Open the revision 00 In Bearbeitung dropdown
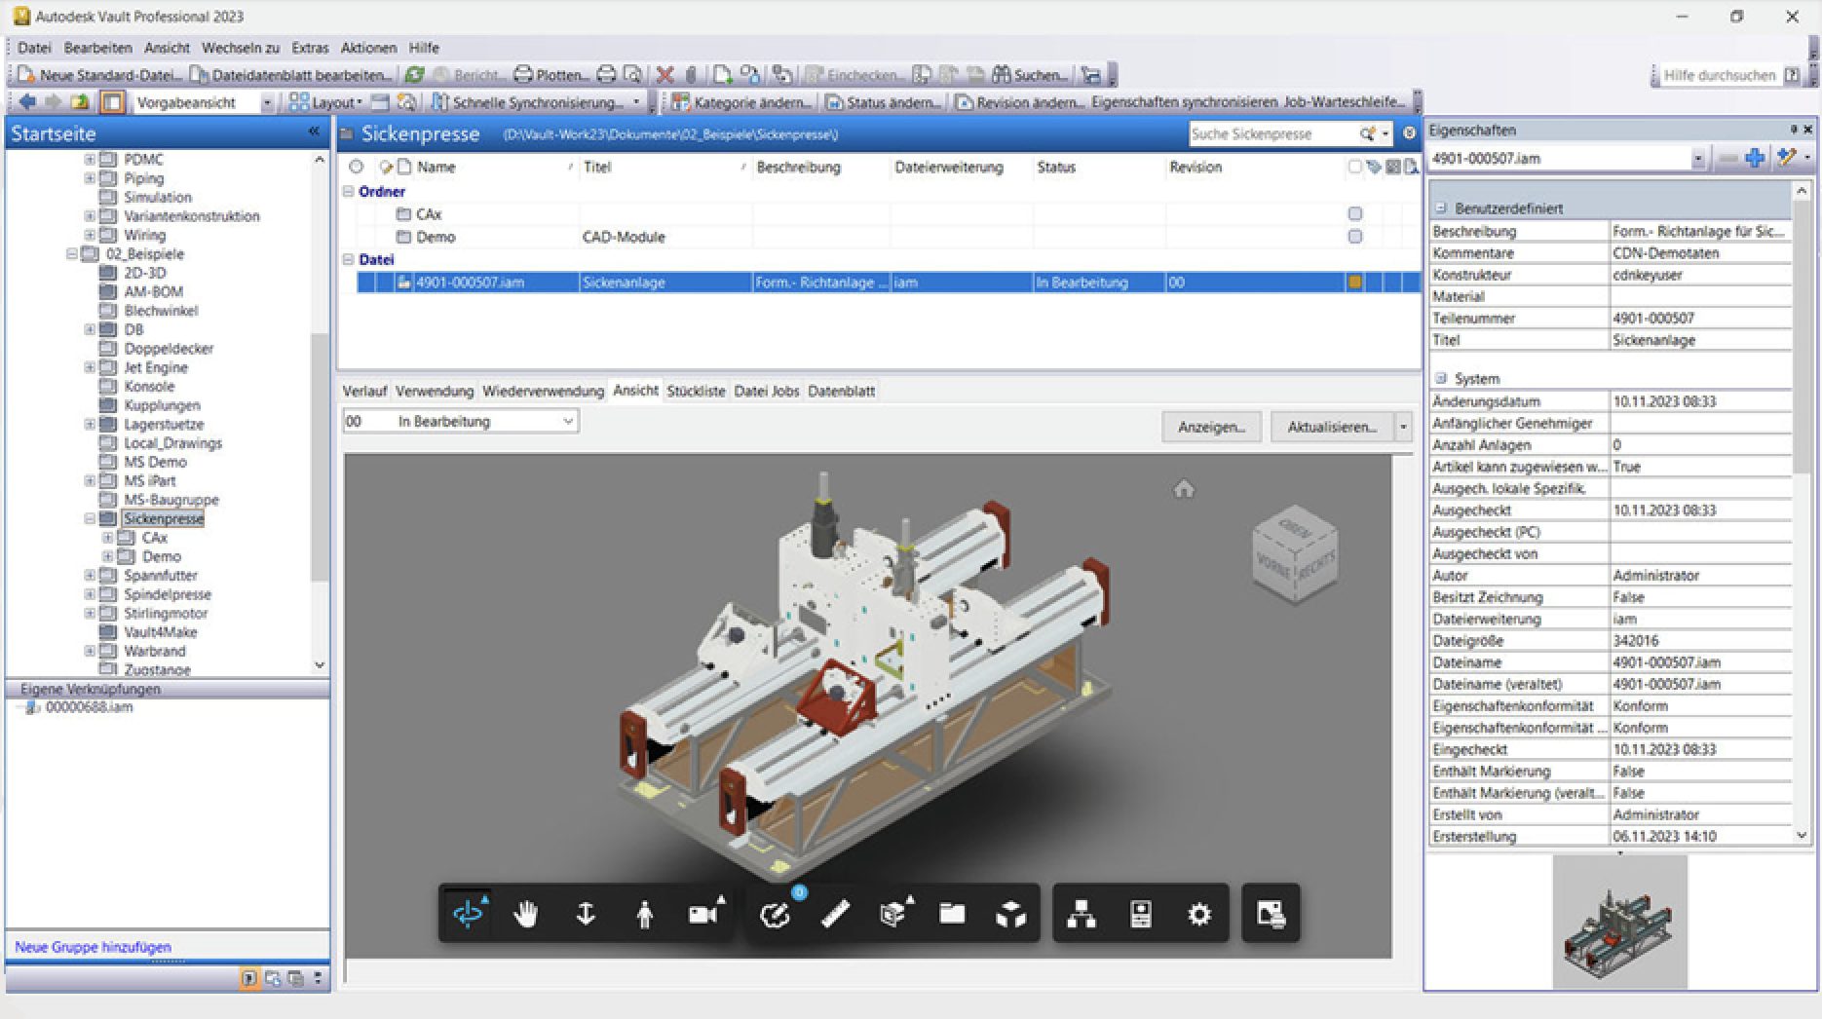Viewport: 1822px width, 1019px height. 461,422
